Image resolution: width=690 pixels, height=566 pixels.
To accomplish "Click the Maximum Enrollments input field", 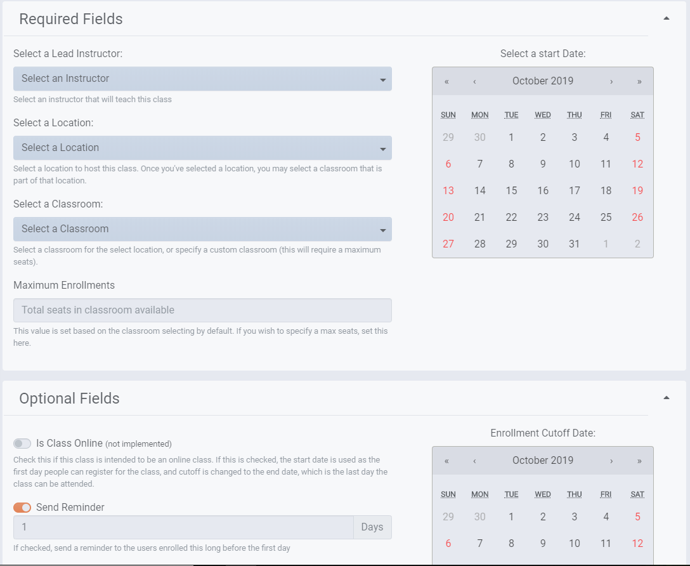I will click(202, 310).
